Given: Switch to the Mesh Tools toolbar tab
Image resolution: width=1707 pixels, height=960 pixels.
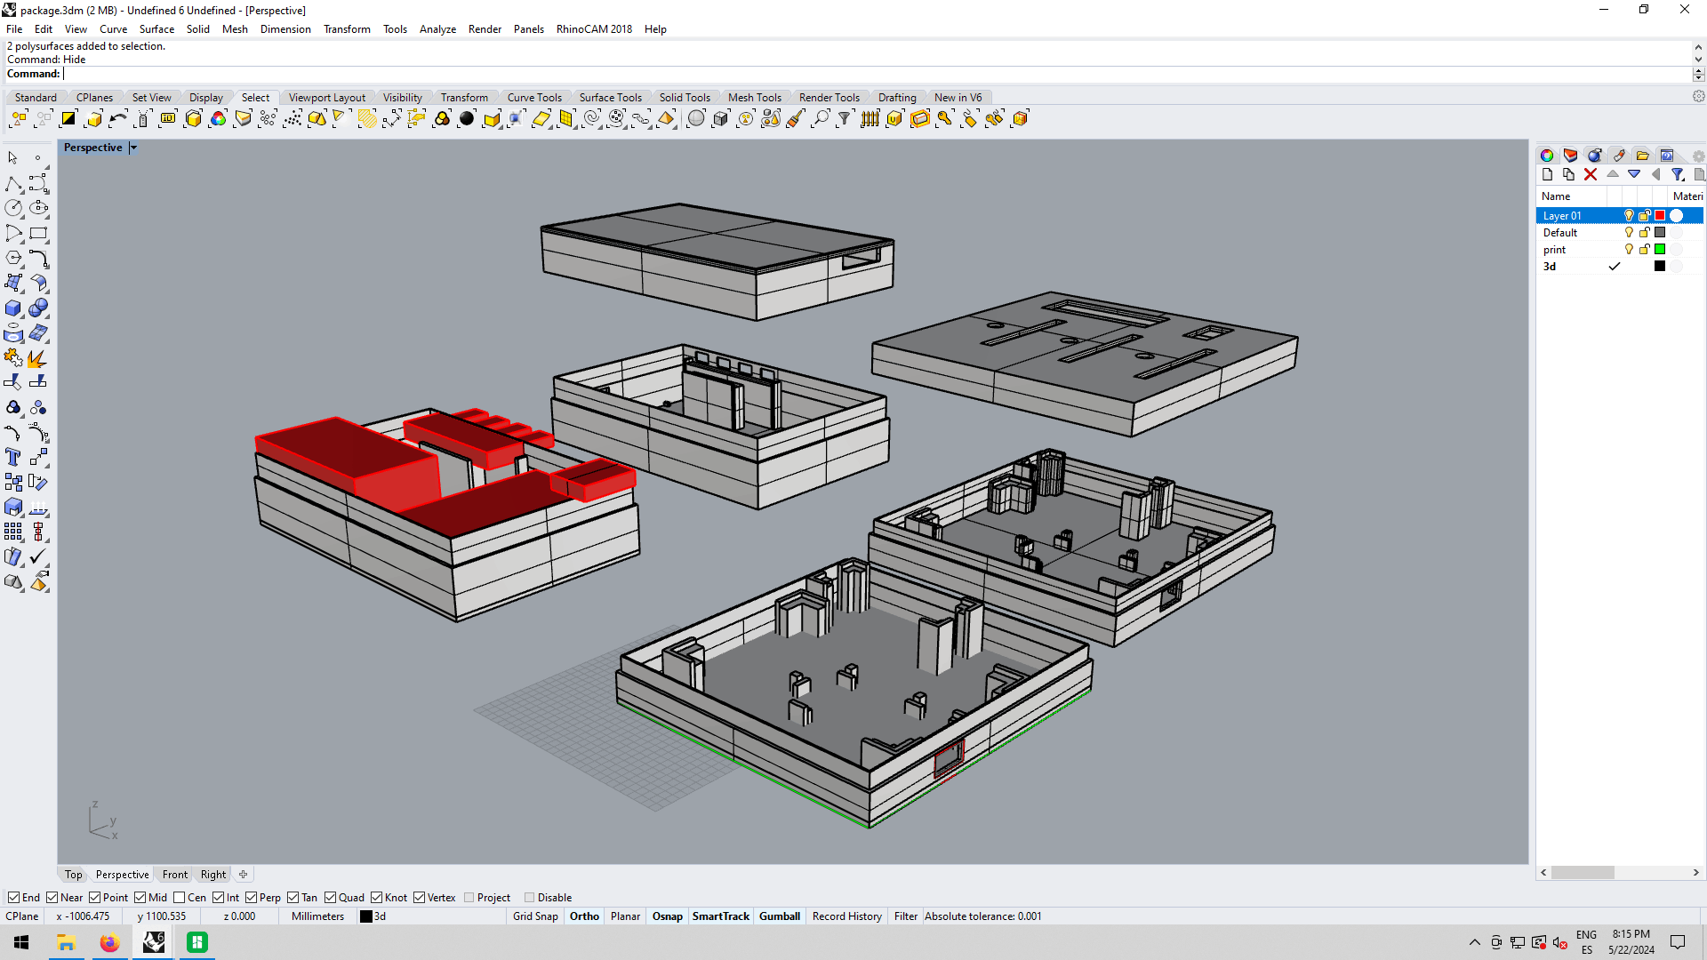Looking at the screenshot, I should [x=754, y=98].
